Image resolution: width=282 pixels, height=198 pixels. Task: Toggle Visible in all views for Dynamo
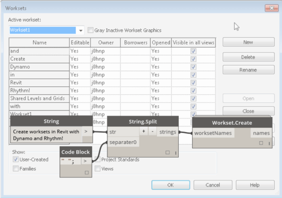coord(194,67)
